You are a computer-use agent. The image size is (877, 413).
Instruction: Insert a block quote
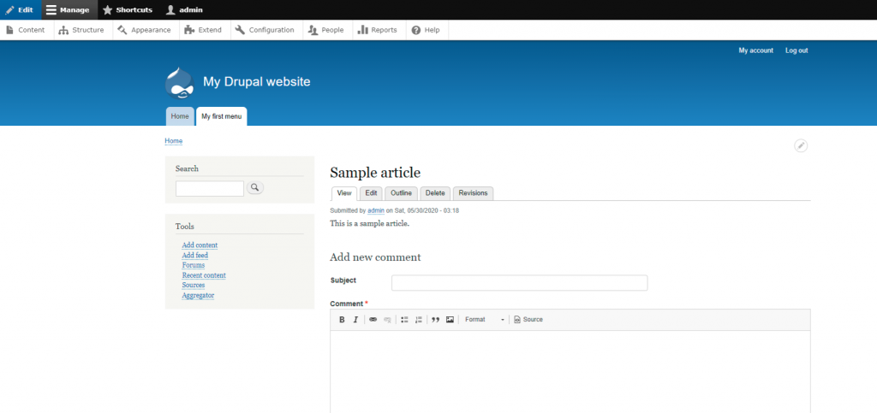tap(436, 320)
